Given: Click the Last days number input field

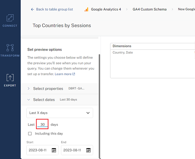Looking at the screenshot, I should 43,124.
